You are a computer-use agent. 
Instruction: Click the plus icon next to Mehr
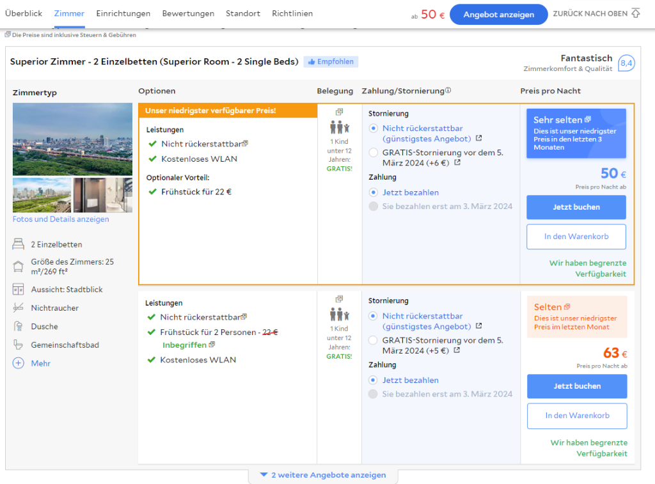[18, 363]
